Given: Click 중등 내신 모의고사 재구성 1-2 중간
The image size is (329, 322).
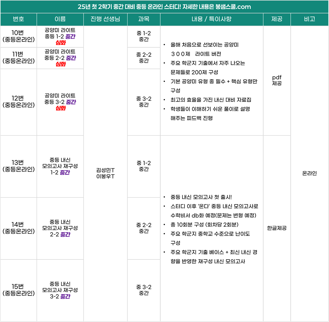Looking at the screenshot, I should (60, 166).
